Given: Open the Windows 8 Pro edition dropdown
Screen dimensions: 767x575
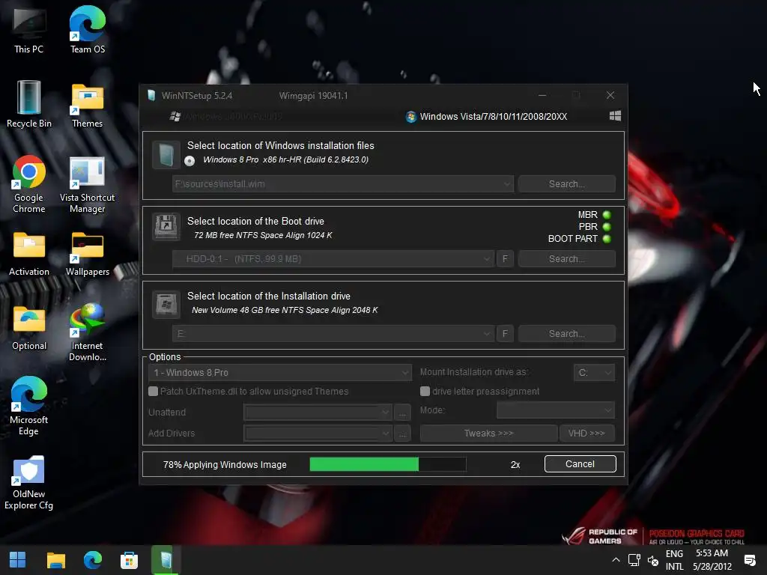Looking at the screenshot, I should pos(279,373).
